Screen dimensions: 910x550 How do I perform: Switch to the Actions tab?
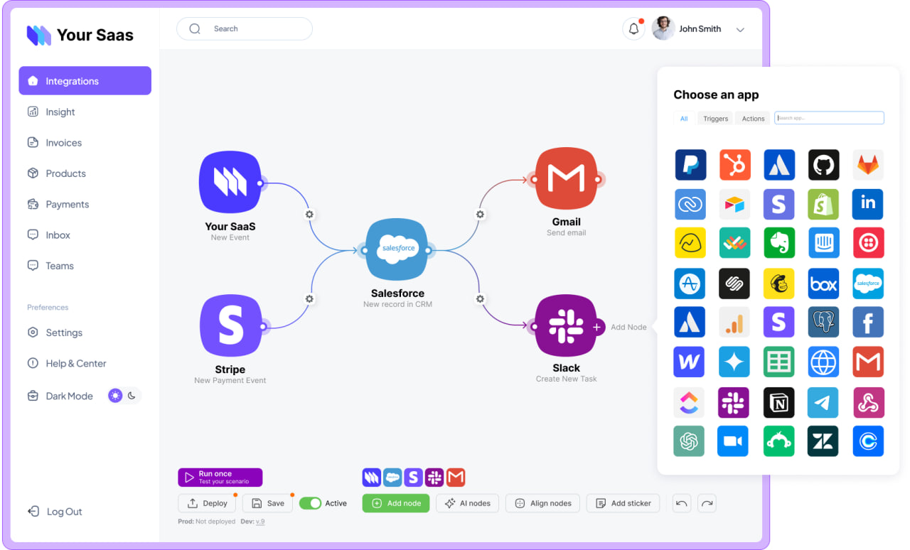[753, 119]
